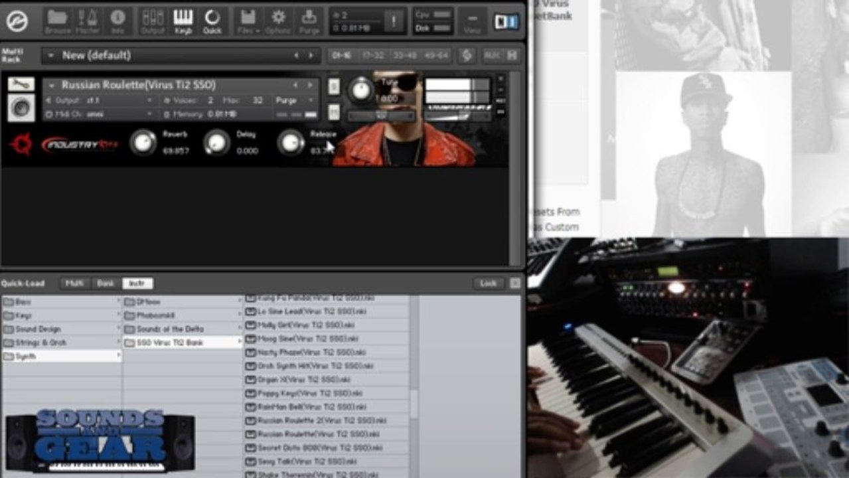The width and height of the screenshot is (849, 478).
Task: Click the Phoboomkit folder icon
Action: 129,315
